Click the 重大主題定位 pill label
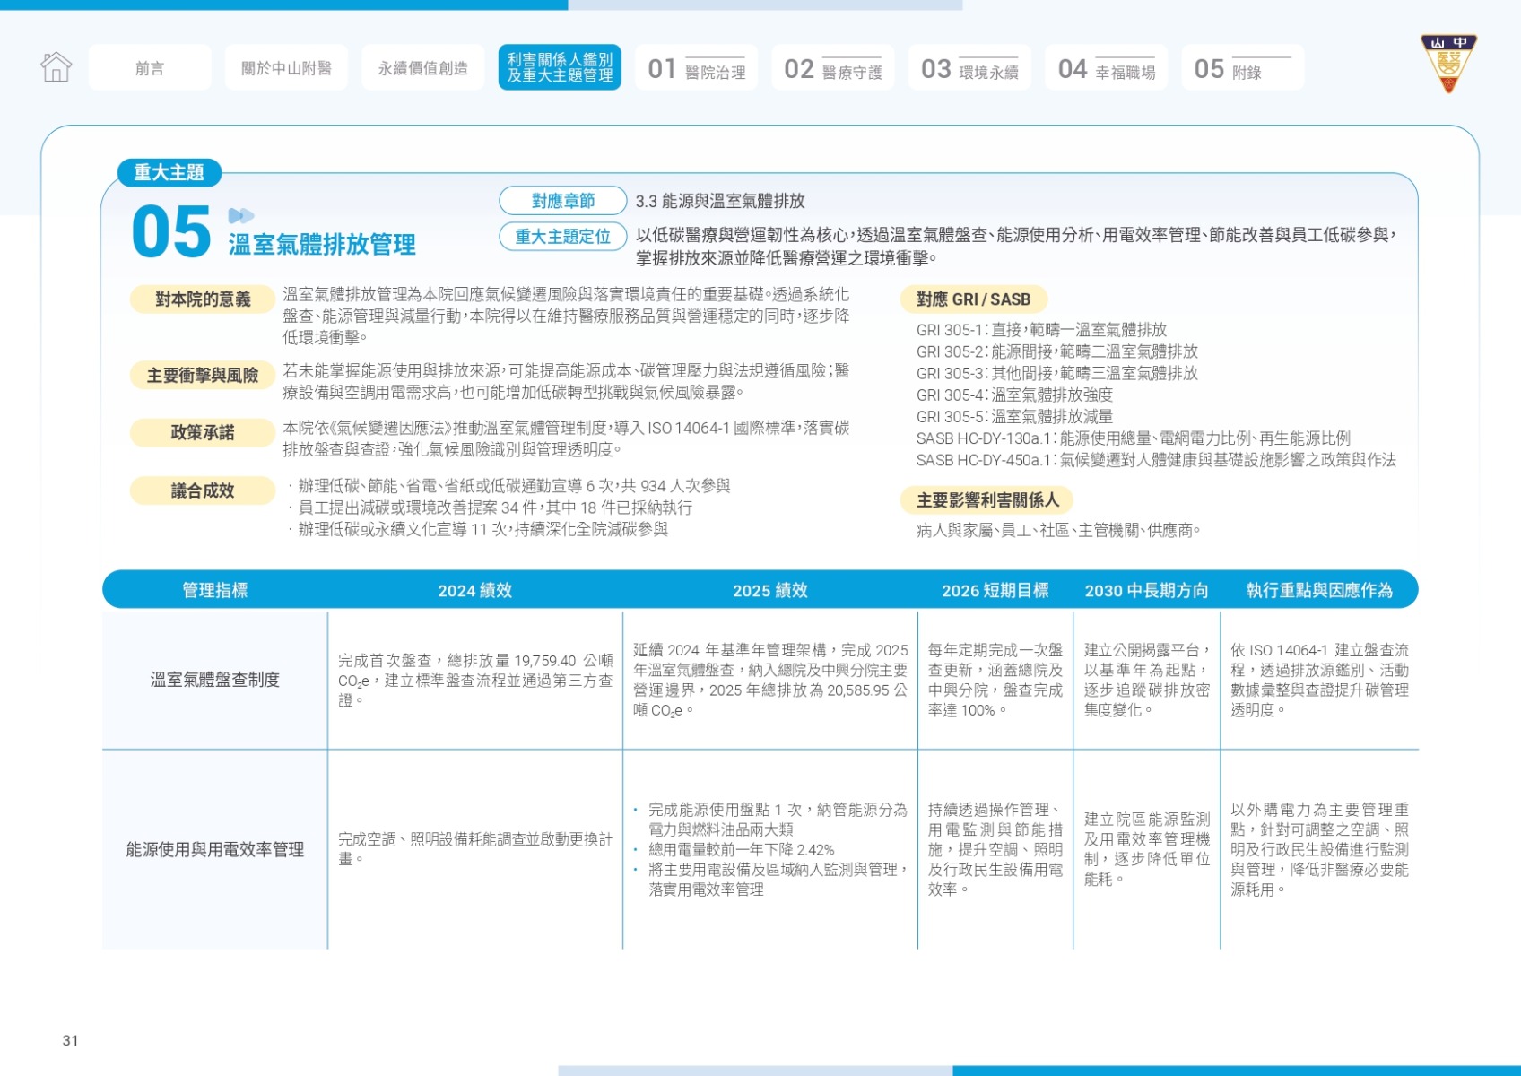Image resolution: width=1521 pixels, height=1076 pixels. click(x=563, y=237)
